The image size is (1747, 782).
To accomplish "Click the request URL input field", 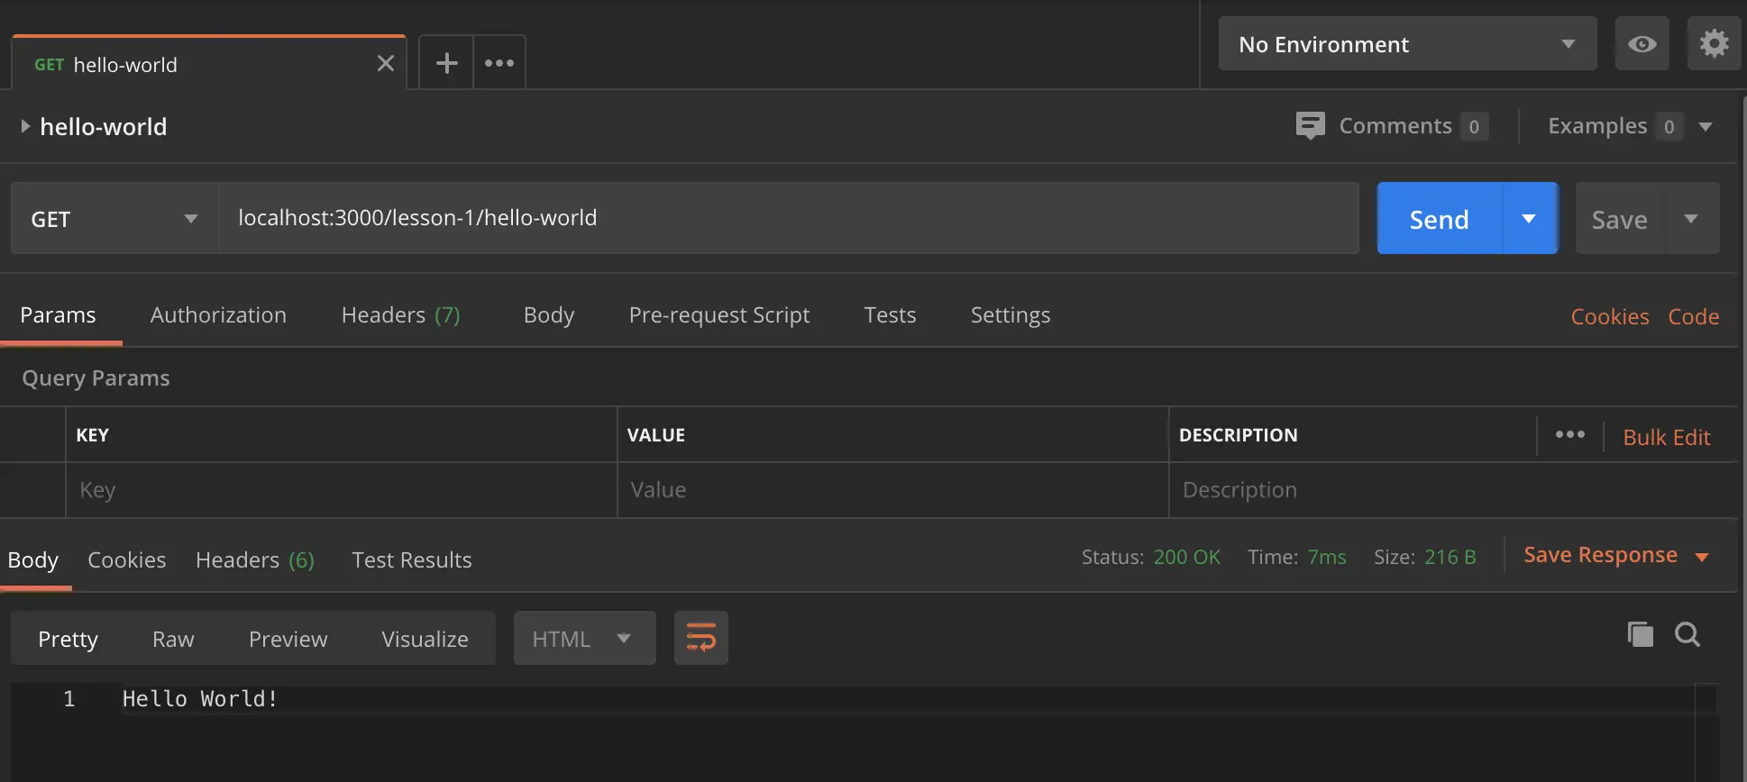I will tap(788, 219).
